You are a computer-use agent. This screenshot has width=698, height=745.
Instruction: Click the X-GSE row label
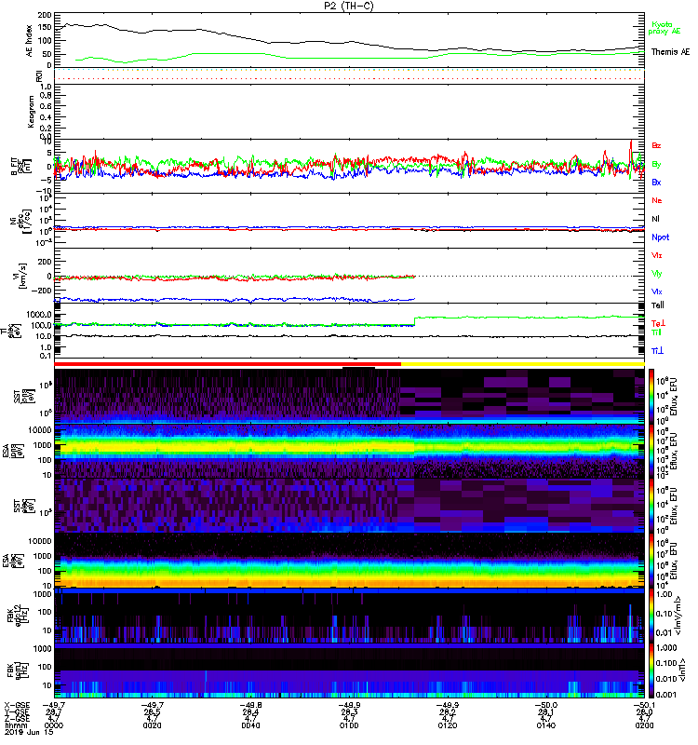pos(17,705)
